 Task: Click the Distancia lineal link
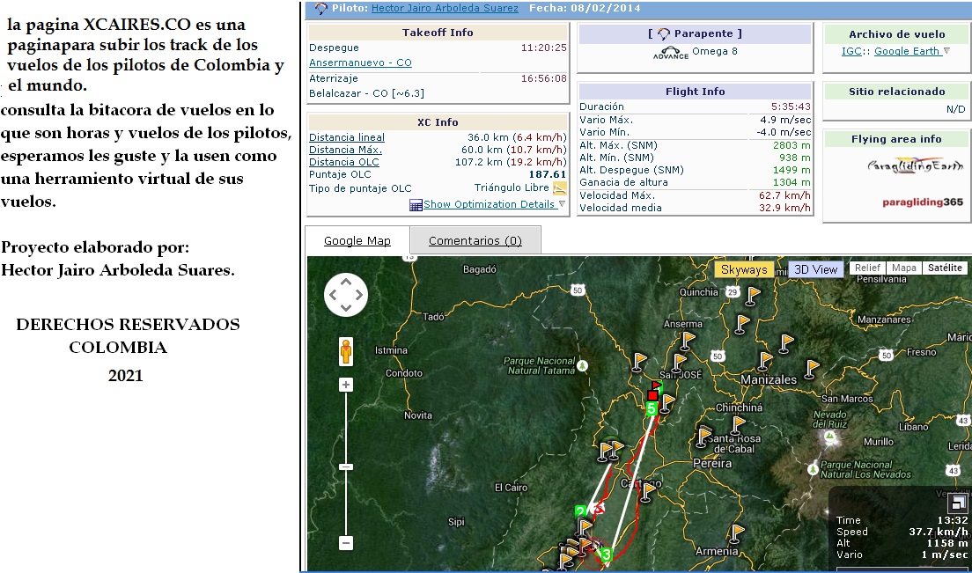[347, 137]
